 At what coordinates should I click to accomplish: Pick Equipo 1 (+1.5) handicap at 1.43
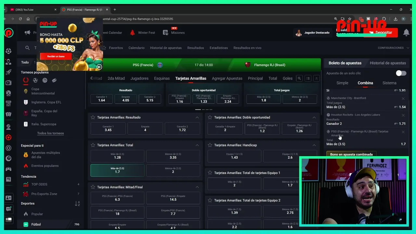point(234,156)
